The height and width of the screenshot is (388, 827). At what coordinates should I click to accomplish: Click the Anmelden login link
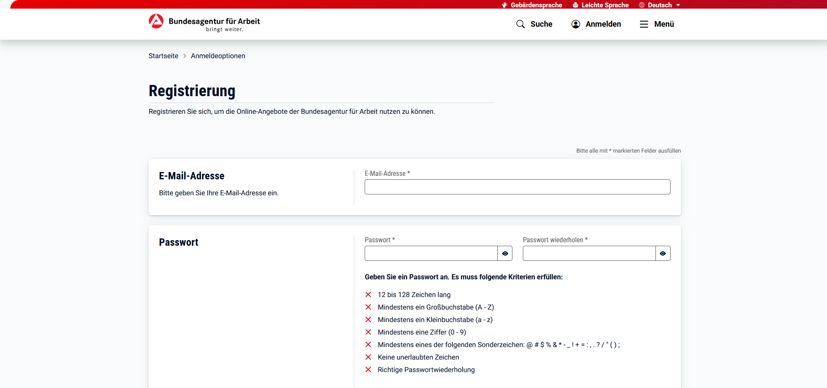point(603,24)
